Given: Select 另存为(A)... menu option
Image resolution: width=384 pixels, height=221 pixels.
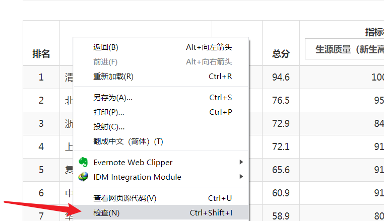Looking at the screenshot, I should (161, 98).
